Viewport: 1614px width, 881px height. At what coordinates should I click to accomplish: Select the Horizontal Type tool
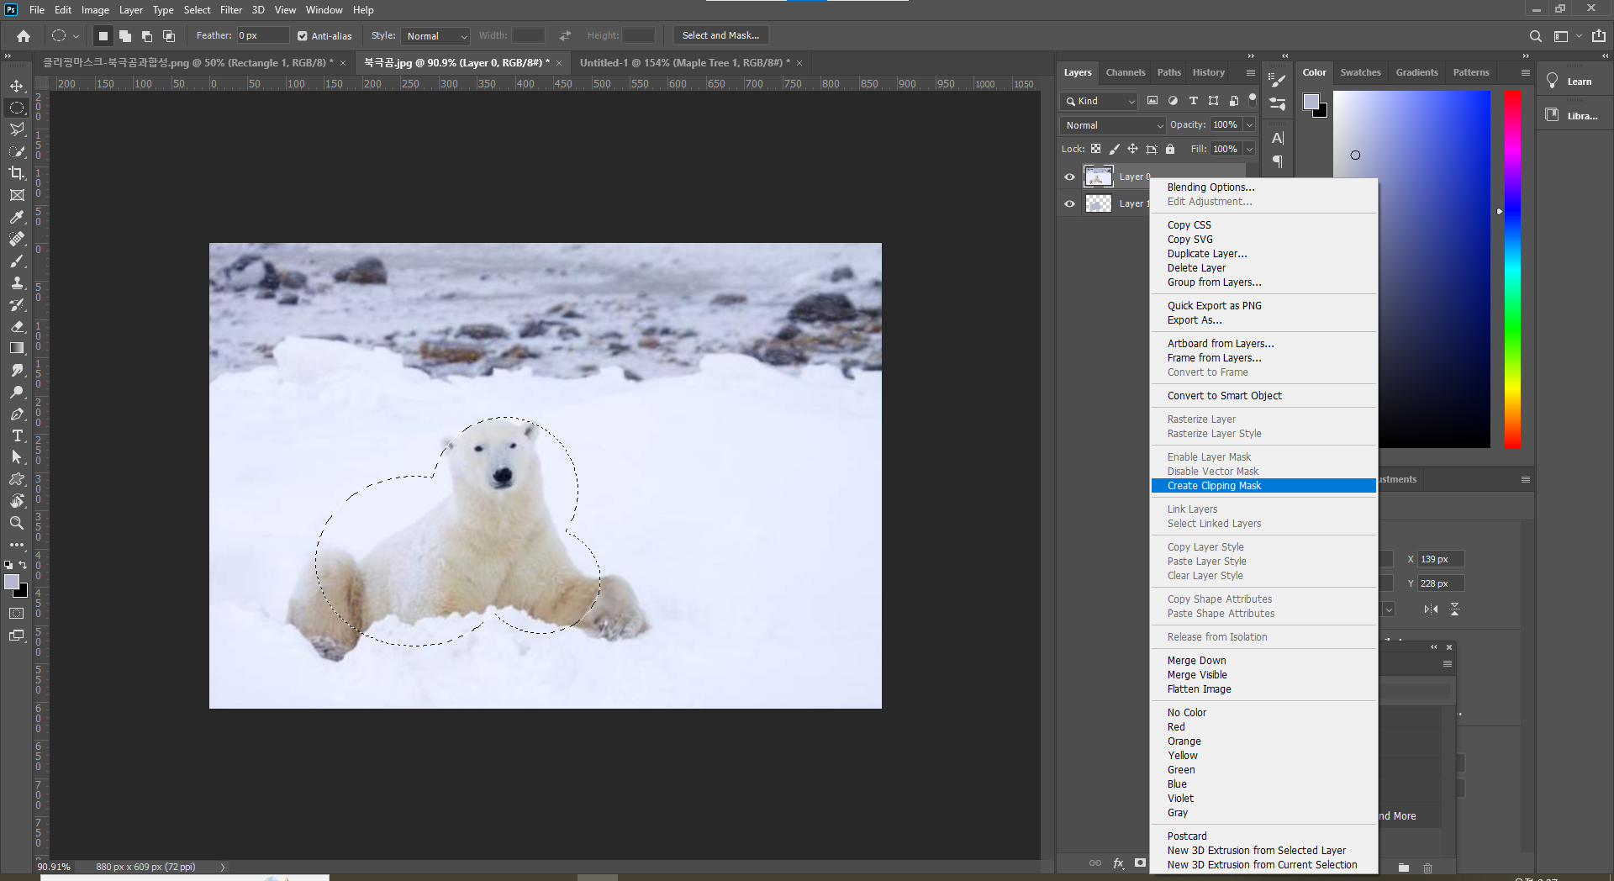(x=17, y=435)
